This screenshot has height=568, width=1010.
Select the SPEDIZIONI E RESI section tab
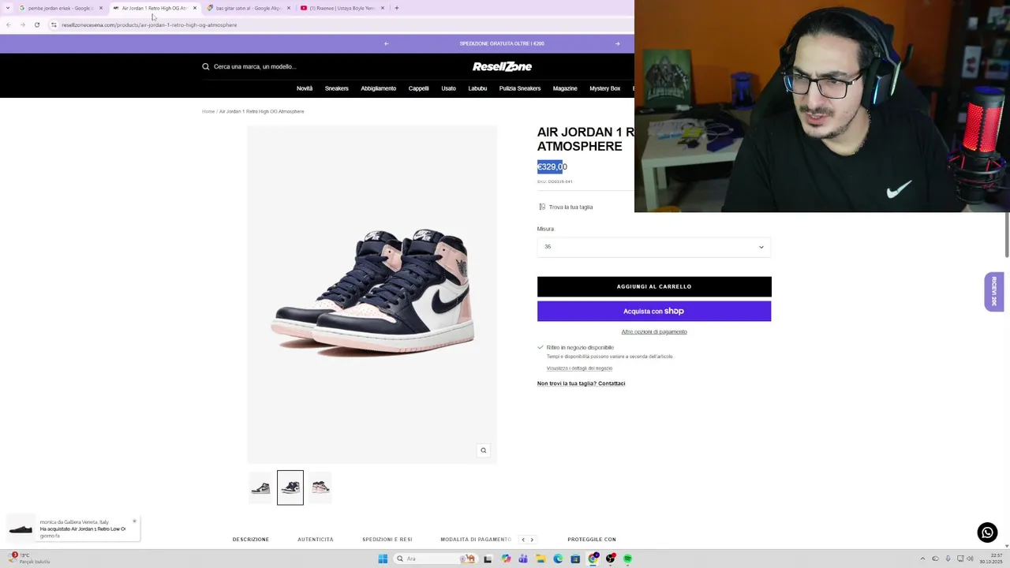click(387, 540)
